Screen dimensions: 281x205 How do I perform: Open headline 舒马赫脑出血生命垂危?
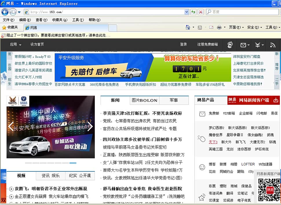[x=143, y=189]
